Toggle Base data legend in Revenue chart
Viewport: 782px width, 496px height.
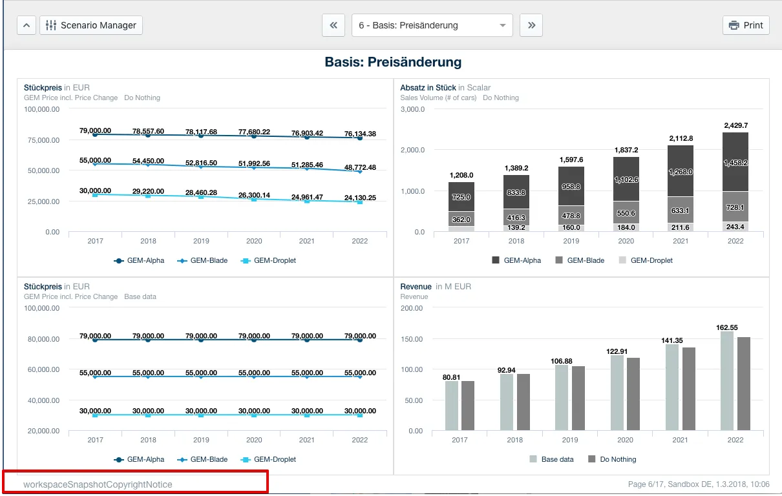point(551,459)
